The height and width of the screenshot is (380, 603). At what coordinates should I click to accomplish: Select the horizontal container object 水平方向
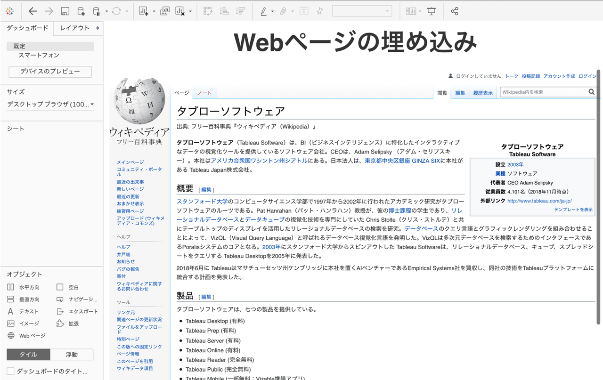tap(24, 287)
